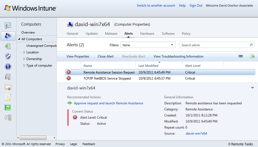Click the navigation scrollbar right arrow
The height and width of the screenshot is (147, 258).
[x=54, y=138]
